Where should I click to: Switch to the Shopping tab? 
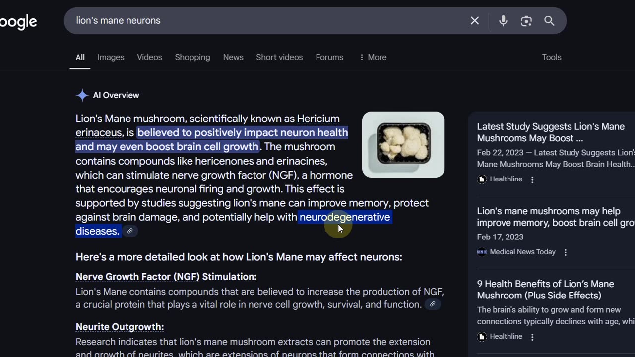click(x=192, y=57)
